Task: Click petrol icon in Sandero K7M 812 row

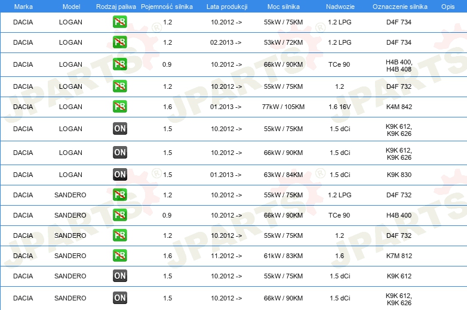Action: click(119, 256)
